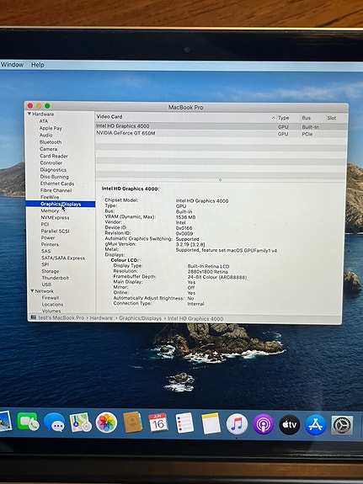
Task: Select ATA in the sidebar
Action: tap(44, 121)
